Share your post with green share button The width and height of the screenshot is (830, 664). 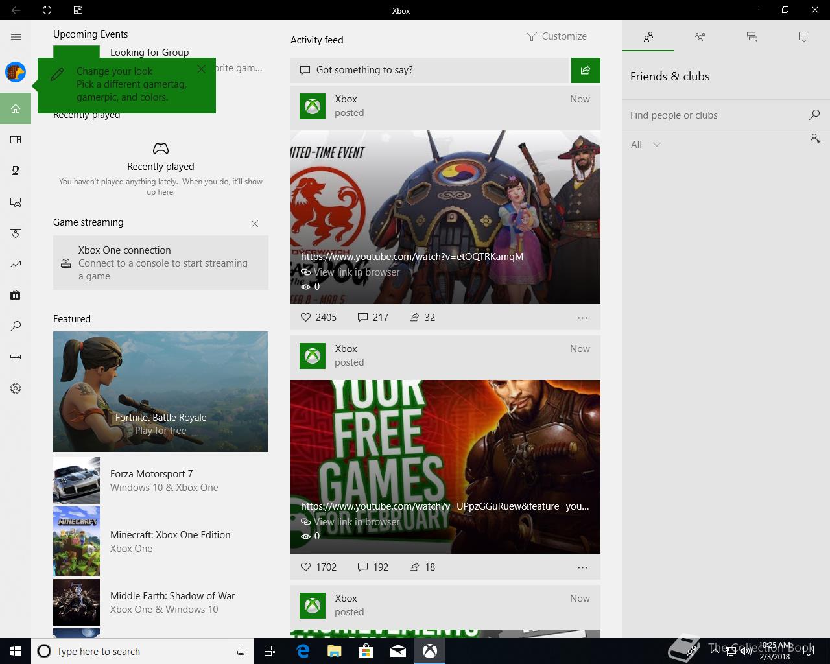coord(586,70)
